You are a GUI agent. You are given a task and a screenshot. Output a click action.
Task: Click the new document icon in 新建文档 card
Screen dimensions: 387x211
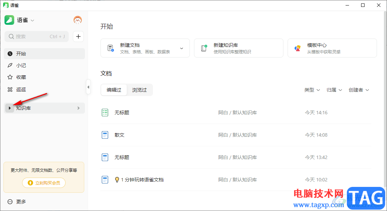110,48
